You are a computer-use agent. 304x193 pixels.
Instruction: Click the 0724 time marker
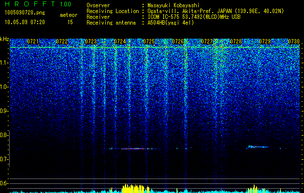(120, 41)
